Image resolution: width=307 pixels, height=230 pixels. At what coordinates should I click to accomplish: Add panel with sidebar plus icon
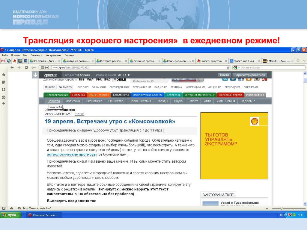pos(4,103)
